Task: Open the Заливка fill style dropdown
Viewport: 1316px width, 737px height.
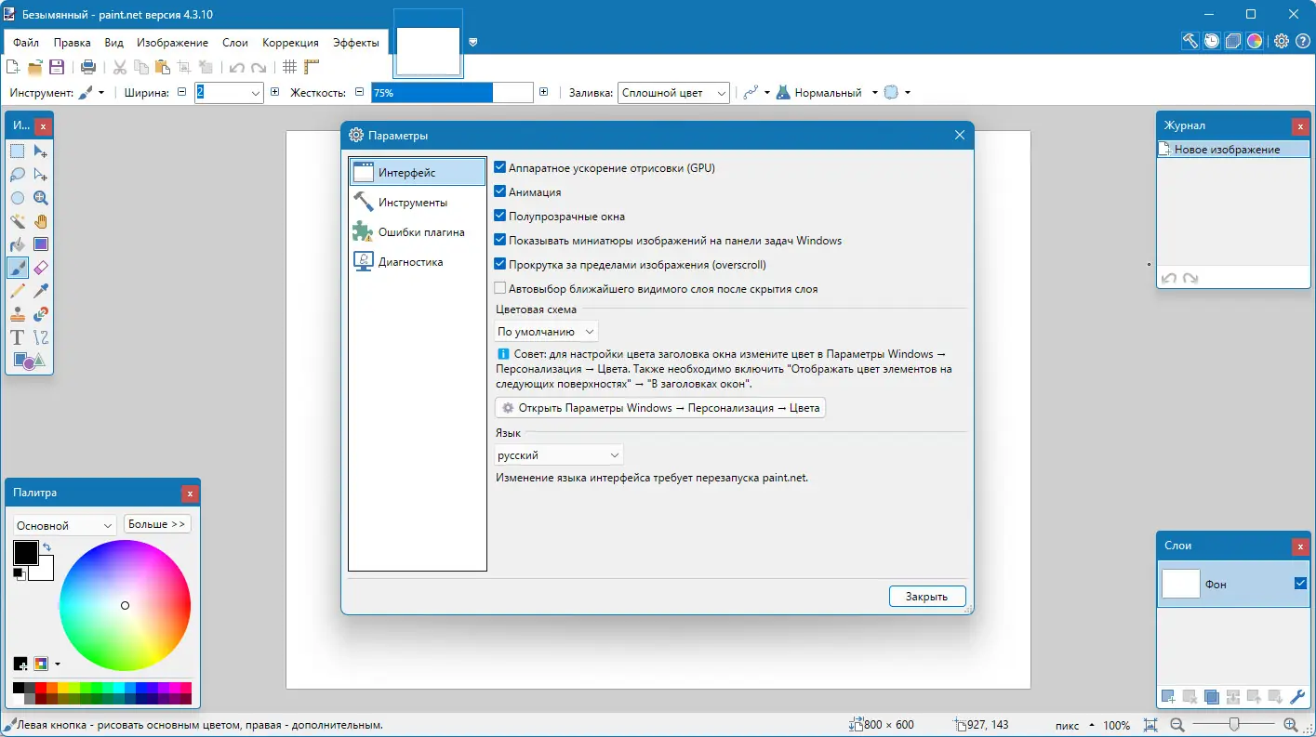Action: point(673,92)
